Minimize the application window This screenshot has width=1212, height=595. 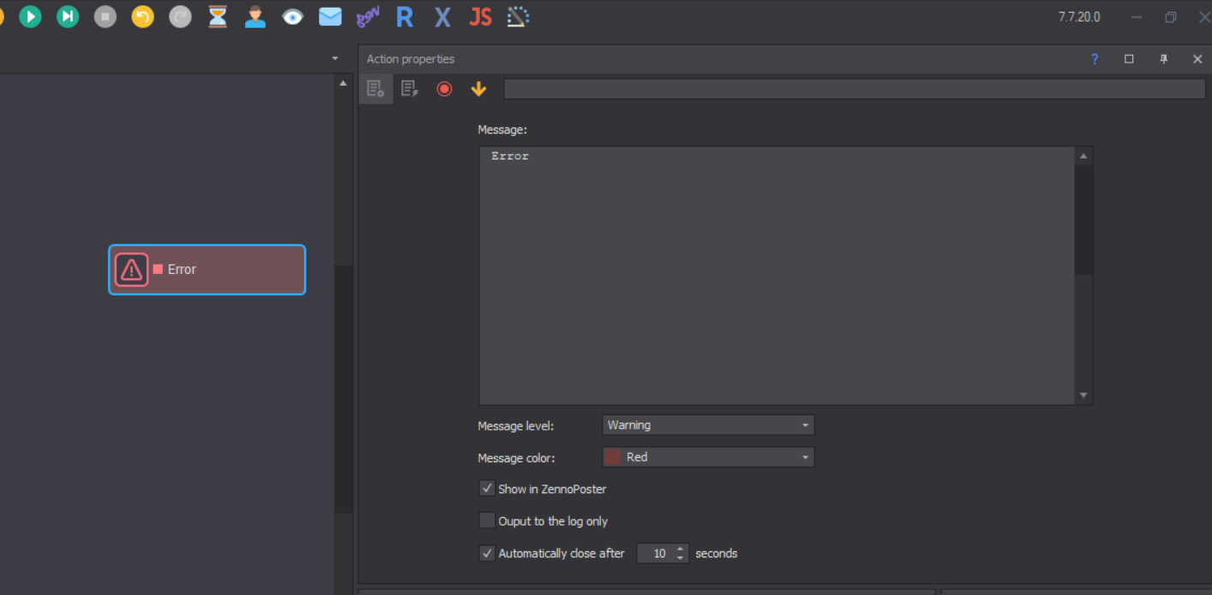pos(1137,17)
